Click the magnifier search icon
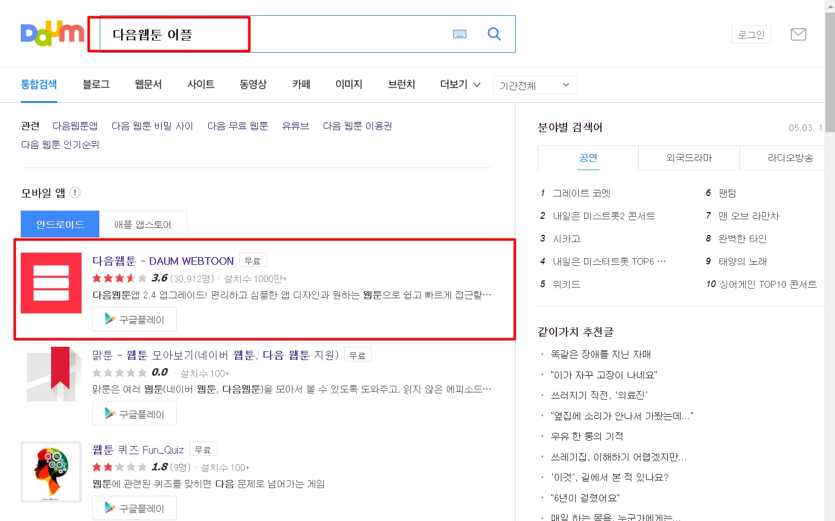Image resolution: width=835 pixels, height=521 pixels. 494,34
